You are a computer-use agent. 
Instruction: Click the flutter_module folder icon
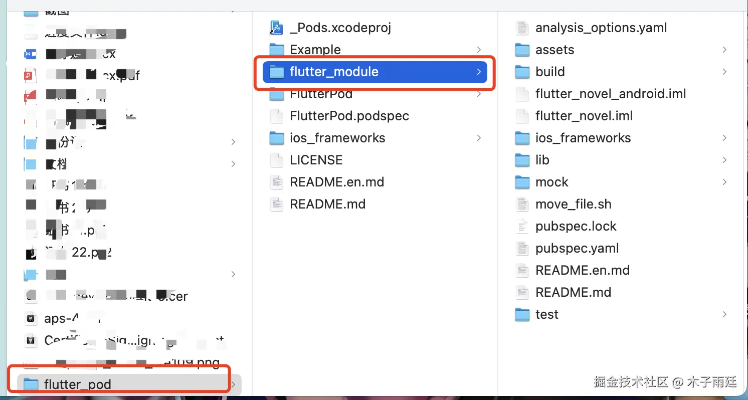click(x=277, y=72)
